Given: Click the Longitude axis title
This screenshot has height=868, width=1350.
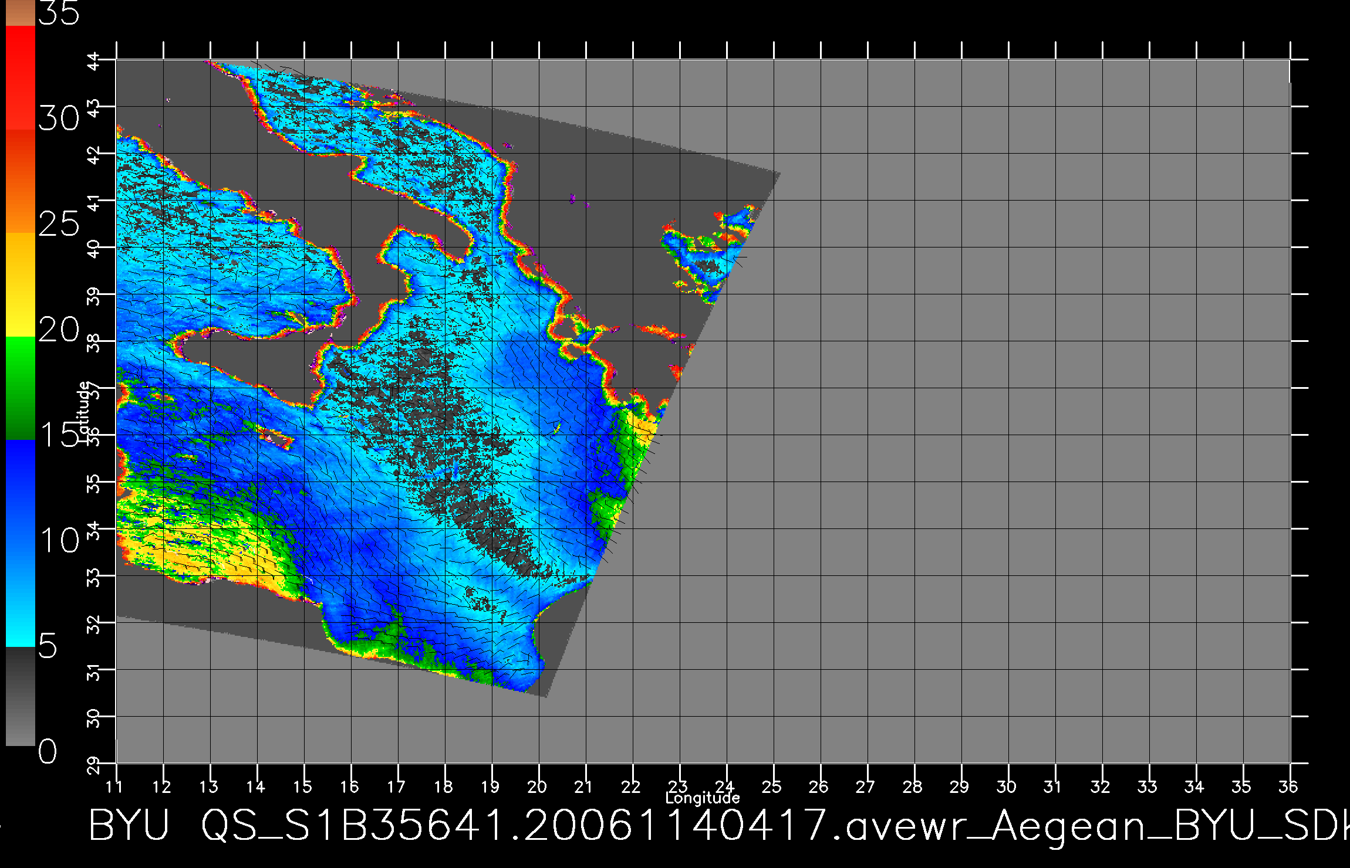Looking at the screenshot, I should [703, 798].
